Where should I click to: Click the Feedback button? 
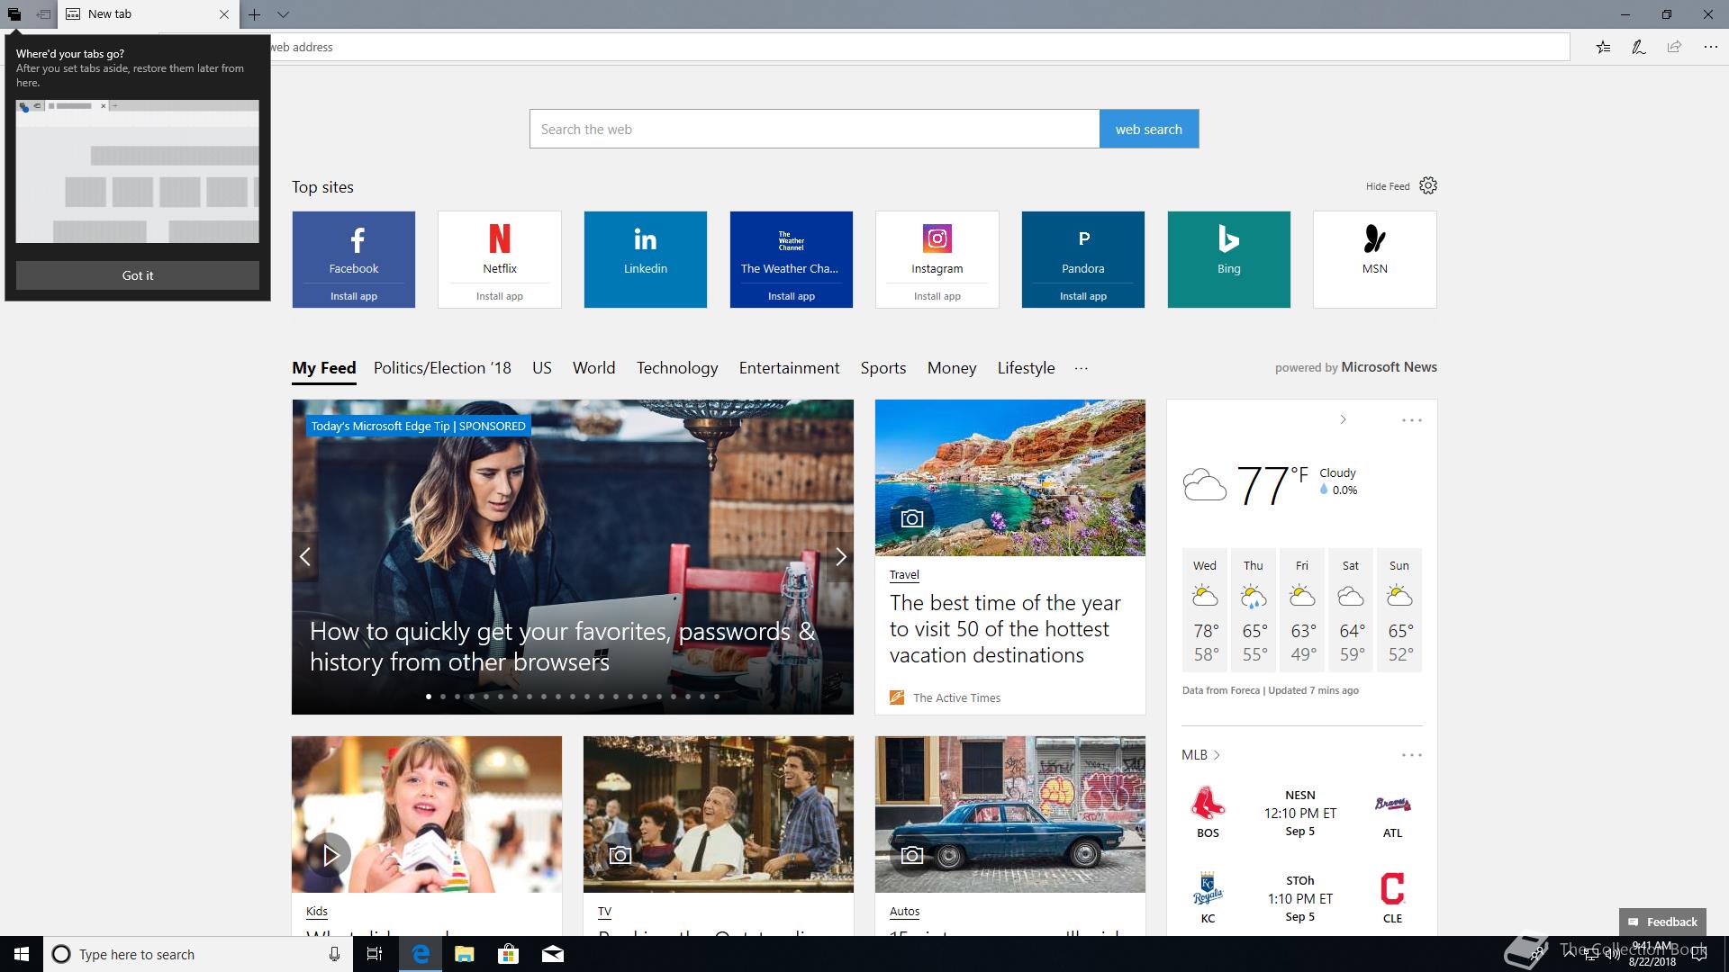1662,922
